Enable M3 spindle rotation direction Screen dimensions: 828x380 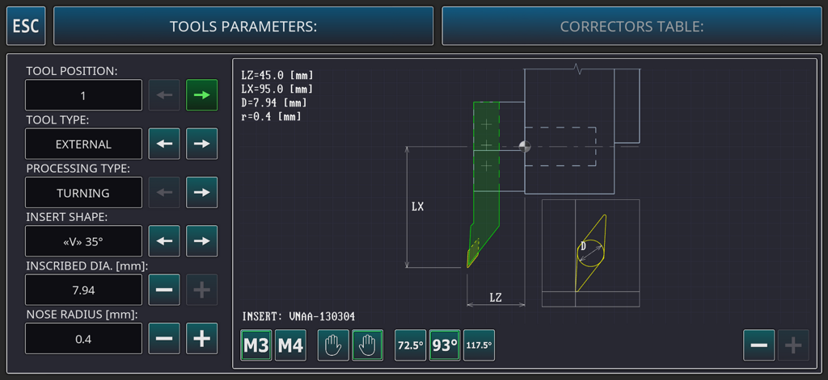[x=256, y=345]
